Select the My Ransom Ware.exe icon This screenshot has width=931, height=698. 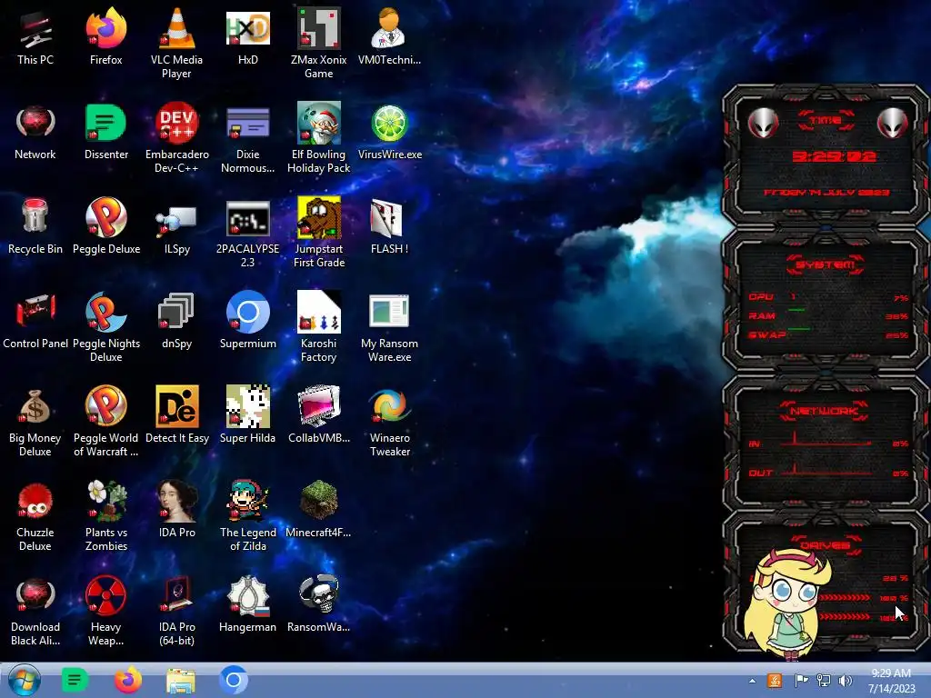click(389, 311)
